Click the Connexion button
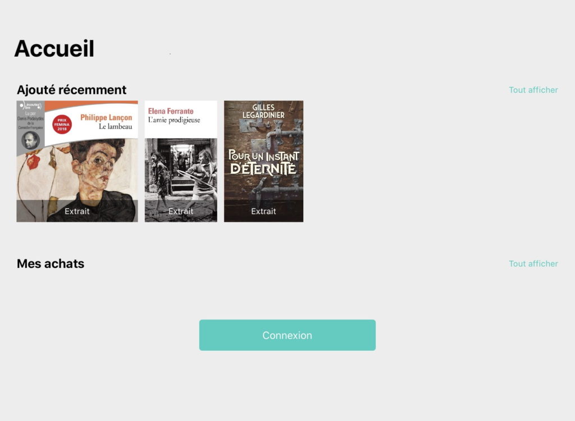 [x=287, y=335]
